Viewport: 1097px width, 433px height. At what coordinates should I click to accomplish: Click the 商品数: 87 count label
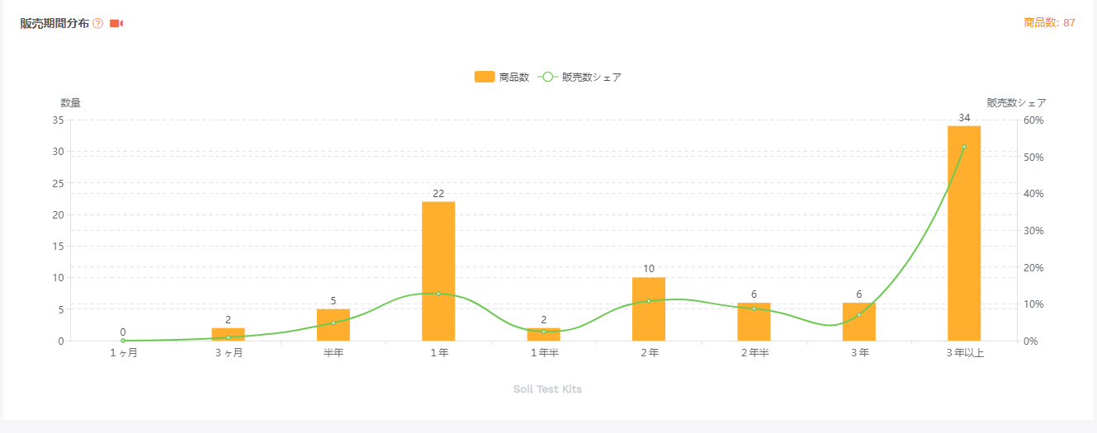pos(1049,23)
